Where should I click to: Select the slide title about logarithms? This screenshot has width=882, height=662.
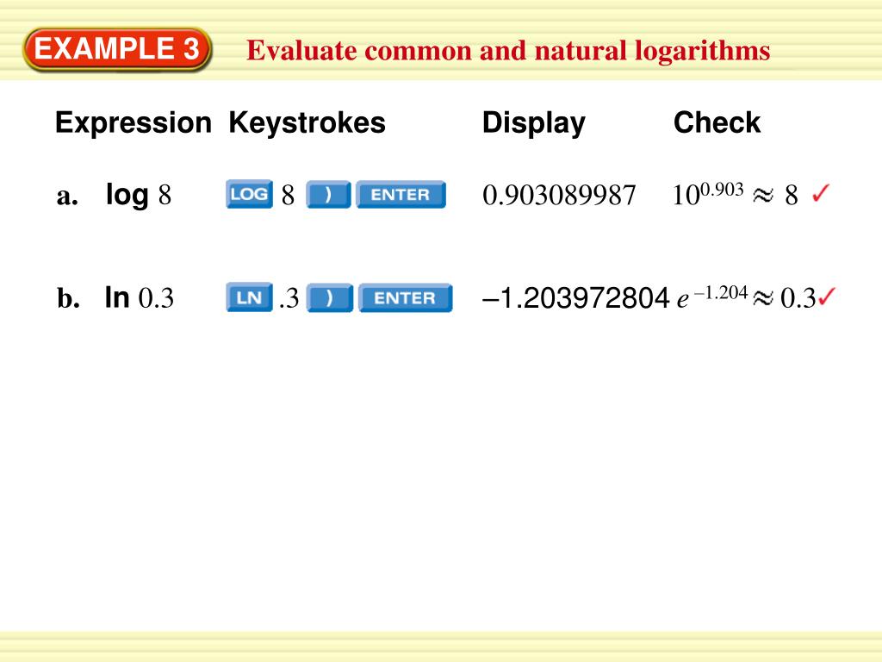coord(508,51)
